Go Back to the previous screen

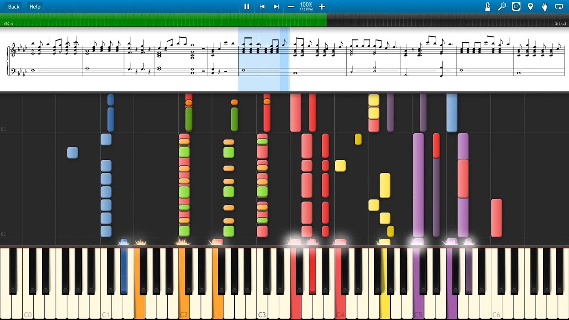click(11, 6)
